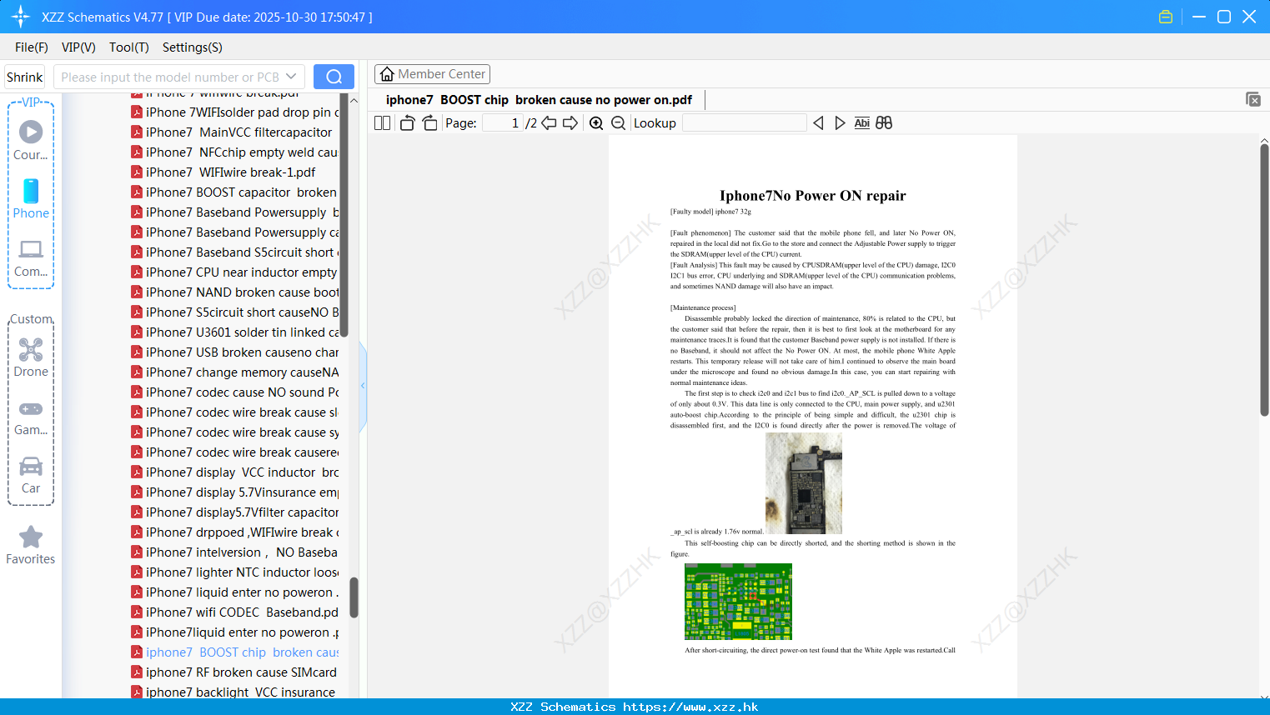Zoom in on the PDF

click(x=596, y=123)
